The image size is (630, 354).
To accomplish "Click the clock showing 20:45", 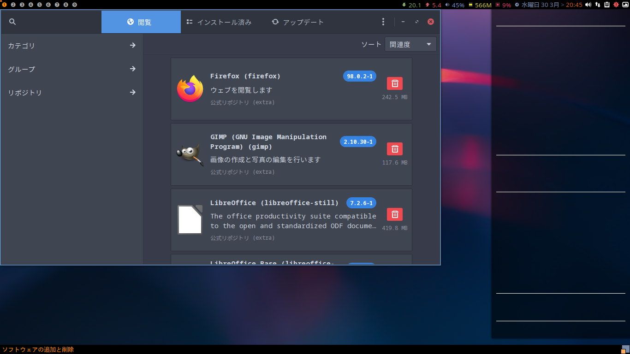I will (x=574, y=5).
